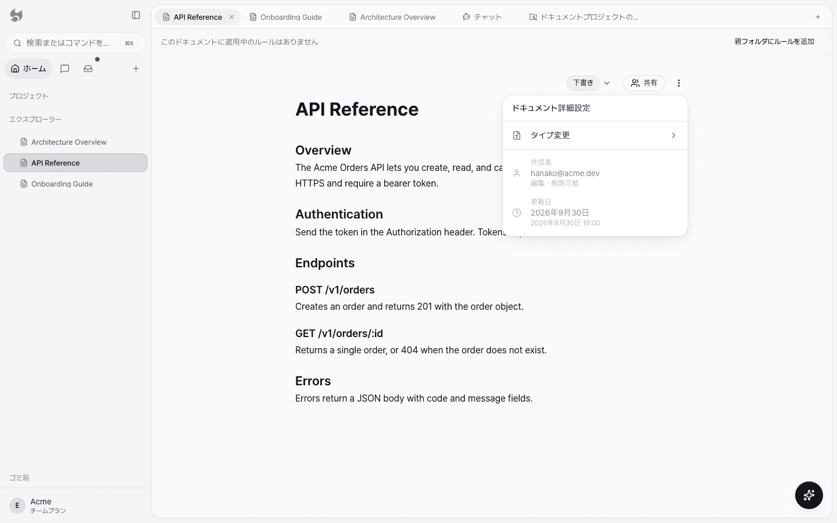837x523 pixels.
Task: Click the Endpoints heading
Action: pyautogui.click(x=325, y=263)
